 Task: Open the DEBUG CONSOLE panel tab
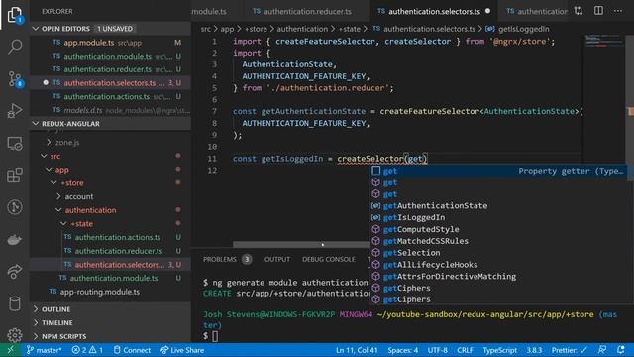click(329, 259)
